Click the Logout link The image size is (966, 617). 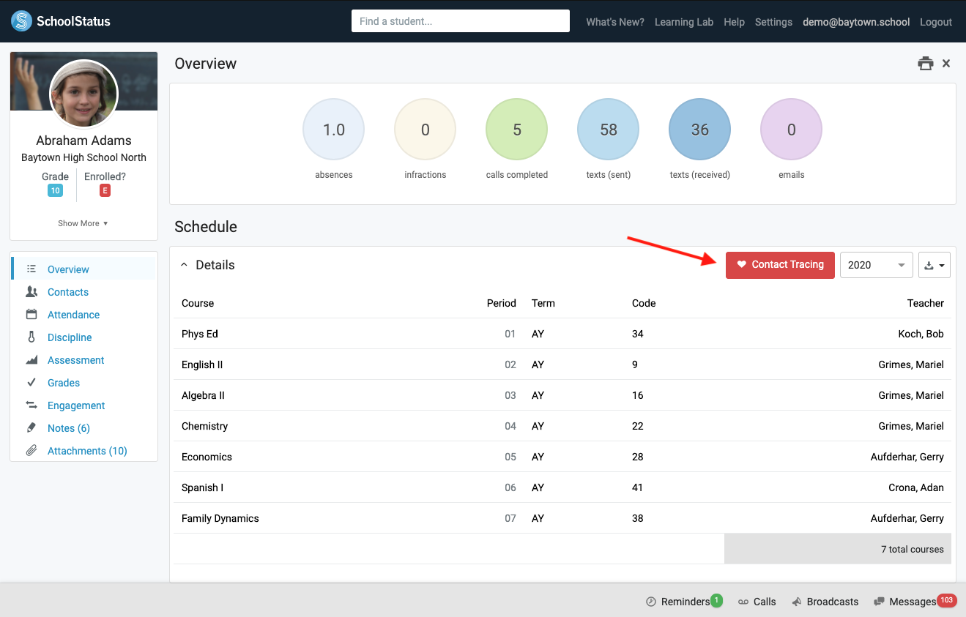tap(935, 22)
